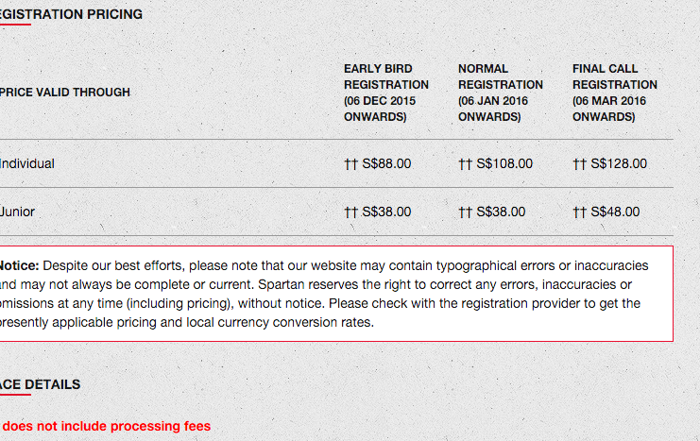Click the dagger symbol before S$48.00
The width and height of the screenshot is (700, 441).
click(579, 212)
